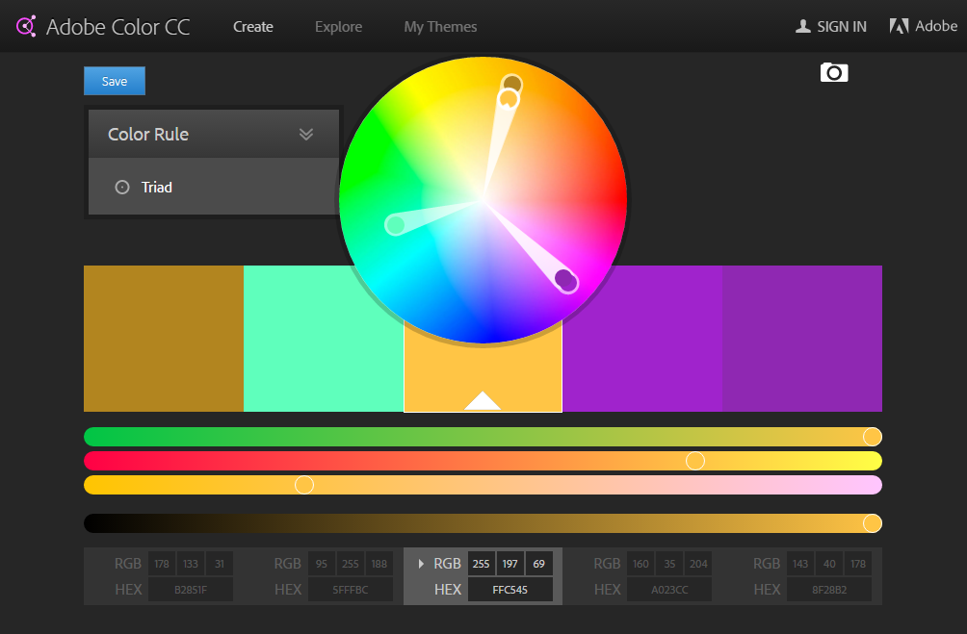The height and width of the screenshot is (634, 967).
Task: Click the RGB value 31 field
Action: click(x=220, y=564)
